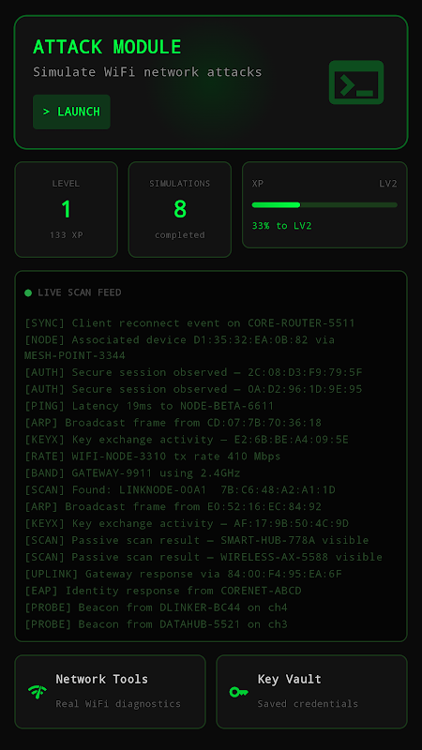The height and width of the screenshot is (750, 422).
Task: Click 'Simulate WiFi network attacks' subtitle
Action: tap(147, 72)
